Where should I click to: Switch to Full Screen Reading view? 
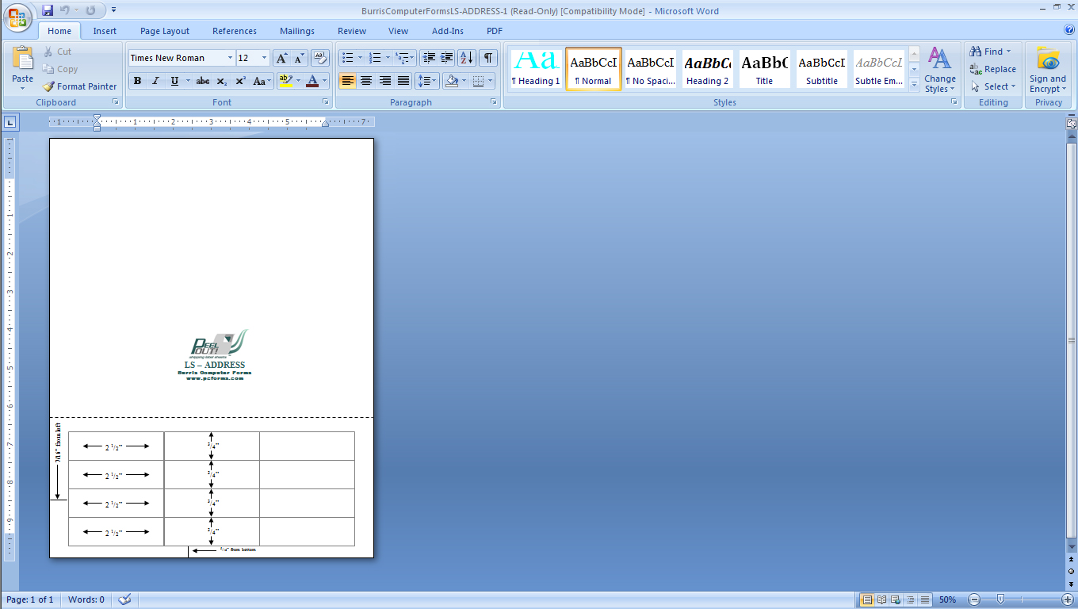coord(881,599)
